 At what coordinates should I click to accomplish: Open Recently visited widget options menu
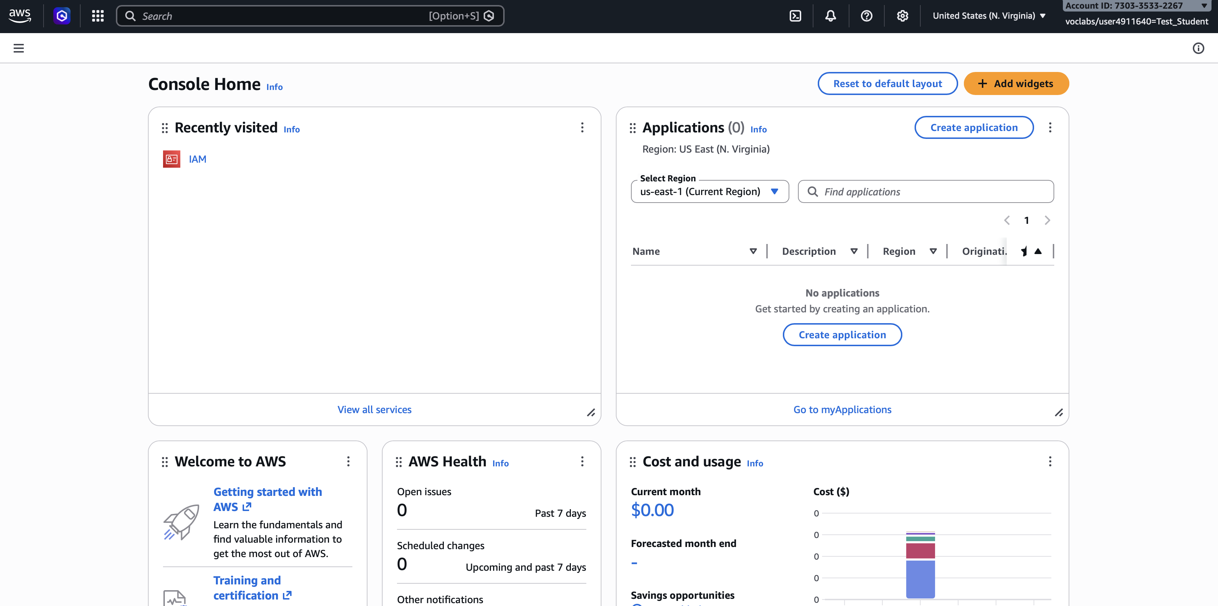(x=582, y=128)
